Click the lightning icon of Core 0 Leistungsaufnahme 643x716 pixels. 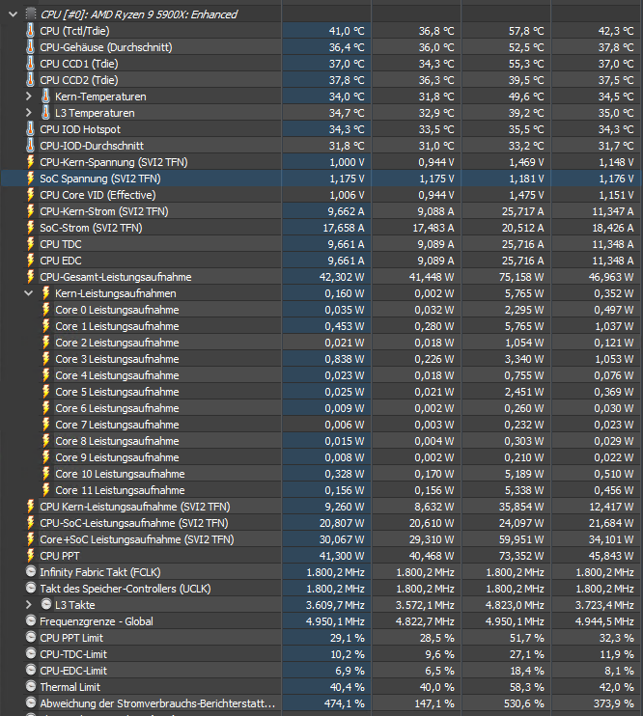coord(45,310)
